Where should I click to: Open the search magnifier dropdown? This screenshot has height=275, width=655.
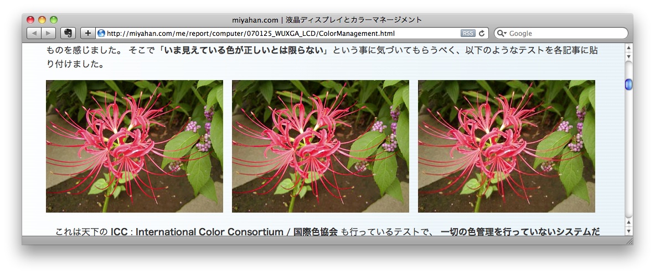coord(502,33)
